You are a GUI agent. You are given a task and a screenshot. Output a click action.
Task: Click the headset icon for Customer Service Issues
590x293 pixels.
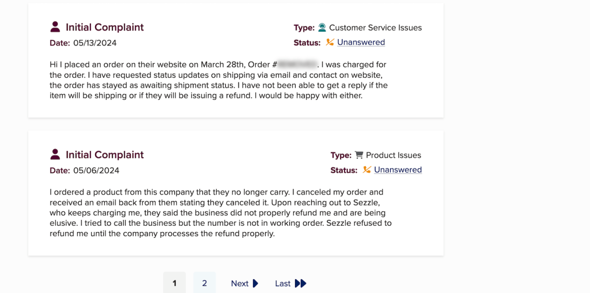(322, 28)
